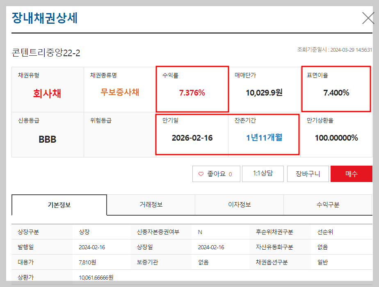This screenshot has height=287, width=379.
Task: Open 1:1상담 consultation
Action: [263, 174]
